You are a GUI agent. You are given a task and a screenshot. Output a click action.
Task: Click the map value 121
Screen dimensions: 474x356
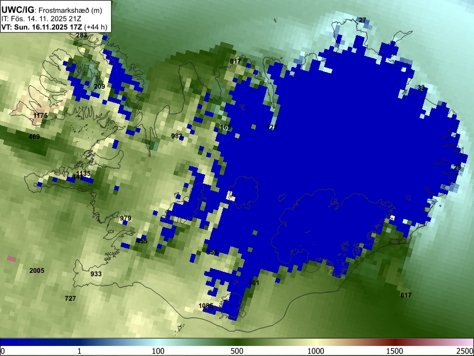(x=272, y=127)
